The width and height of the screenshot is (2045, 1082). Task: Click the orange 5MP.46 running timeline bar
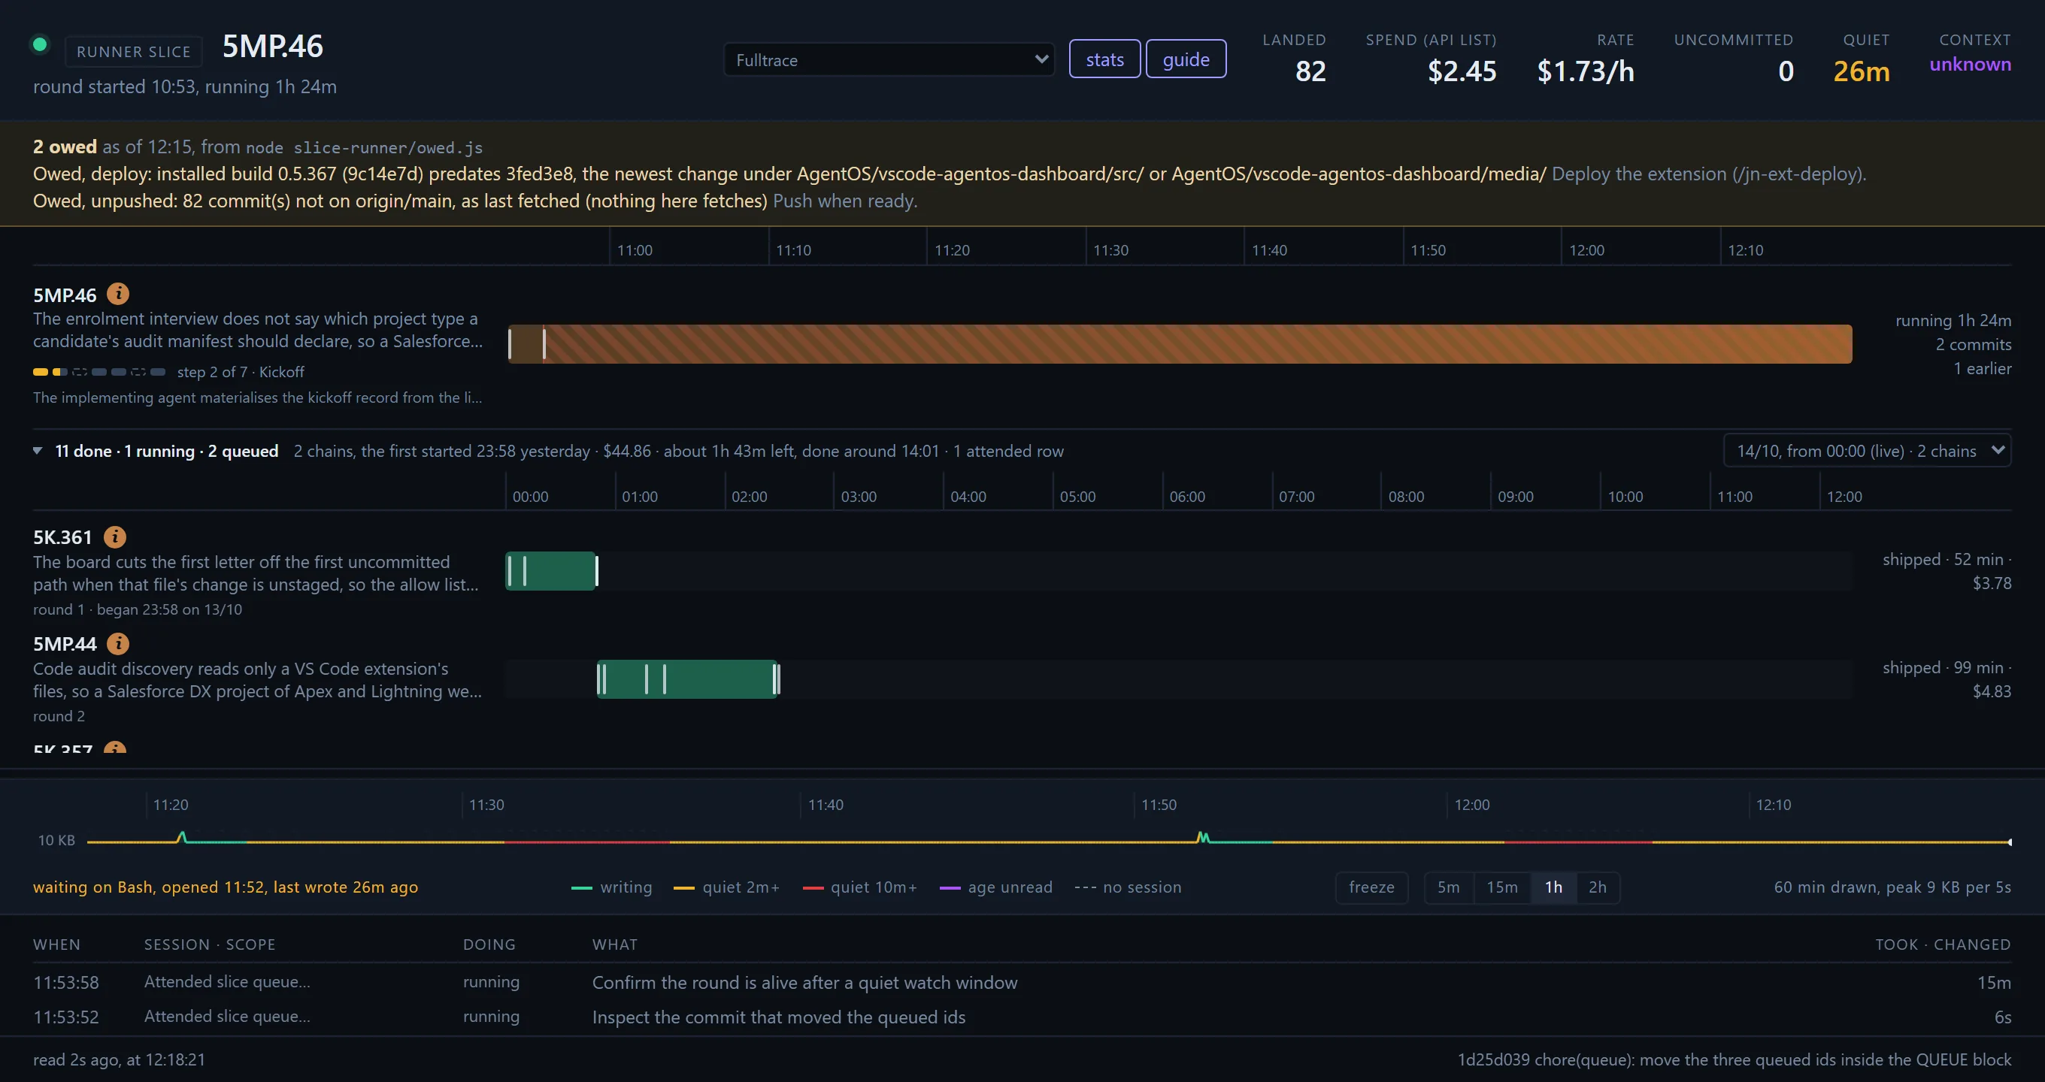pos(1180,344)
